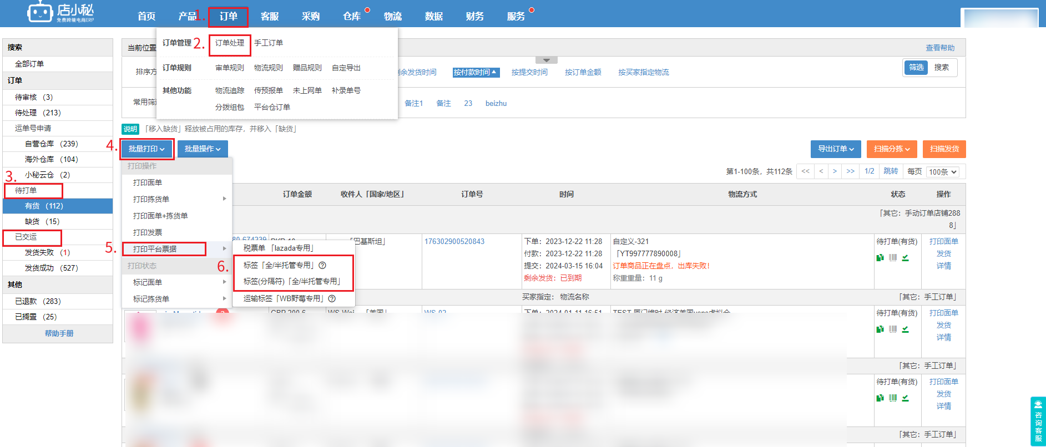Click barcode icon in second order row
This screenshot has width=1046, height=447.
(893, 329)
